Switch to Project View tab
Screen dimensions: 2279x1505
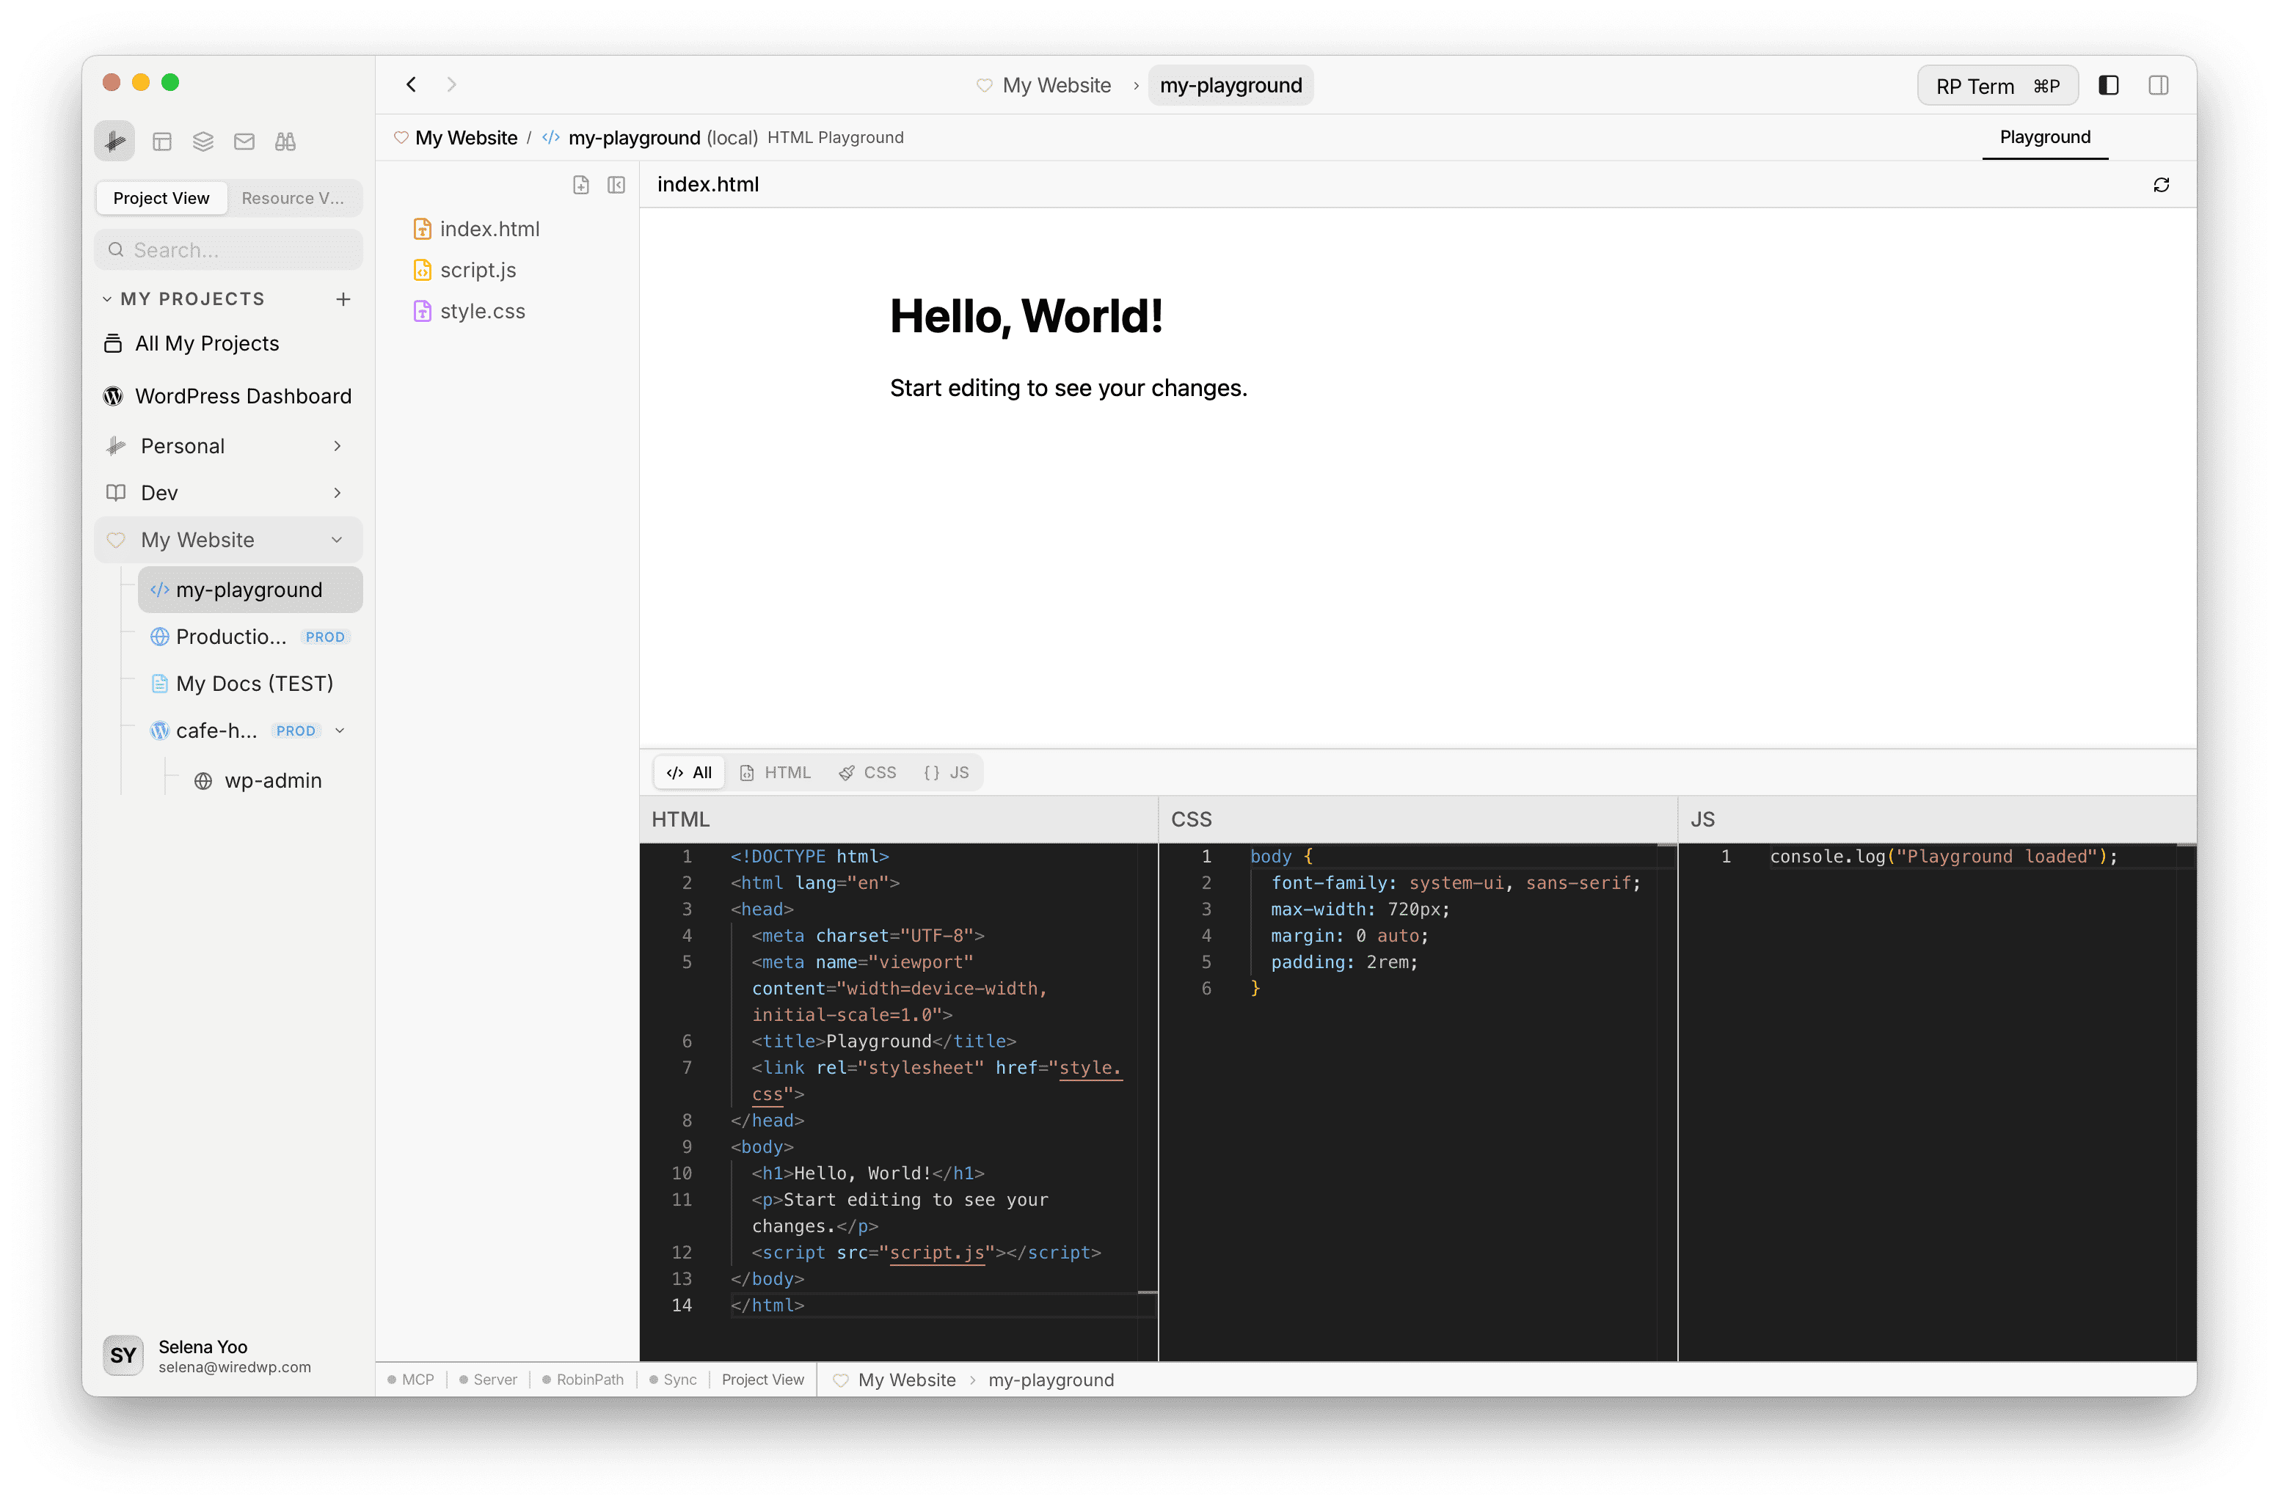161,198
